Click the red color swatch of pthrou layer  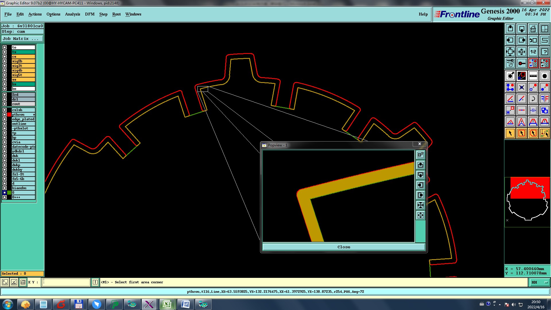click(9, 115)
